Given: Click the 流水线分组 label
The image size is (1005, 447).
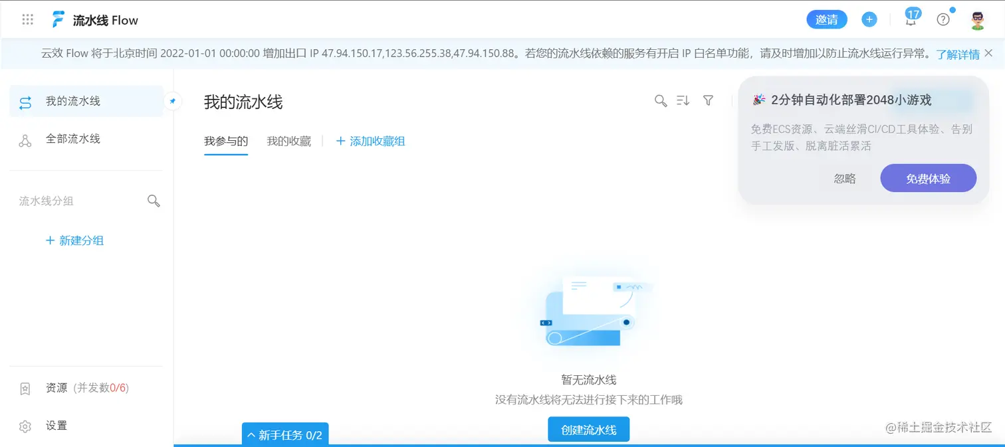Looking at the screenshot, I should [46, 201].
